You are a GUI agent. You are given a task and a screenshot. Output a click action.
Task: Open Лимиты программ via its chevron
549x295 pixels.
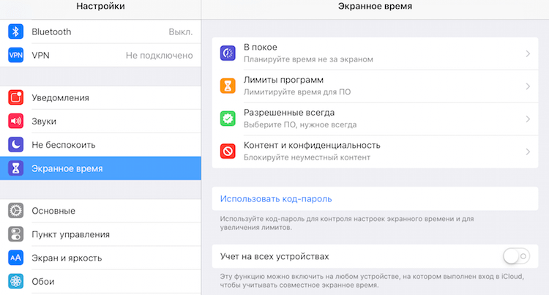[528, 86]
